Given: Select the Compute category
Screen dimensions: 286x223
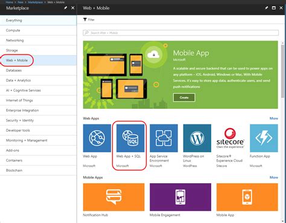Looking at the screenshot, I should click(39, 30).
